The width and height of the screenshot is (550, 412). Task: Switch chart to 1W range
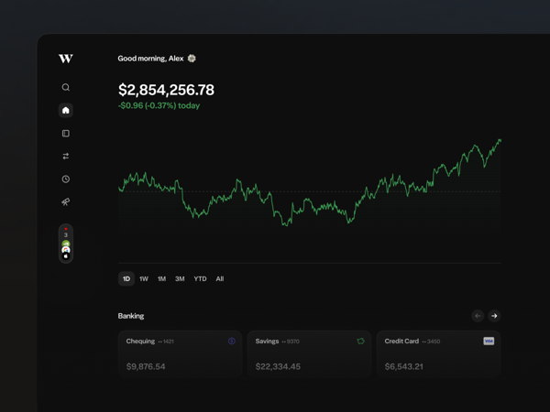point(144,278)
